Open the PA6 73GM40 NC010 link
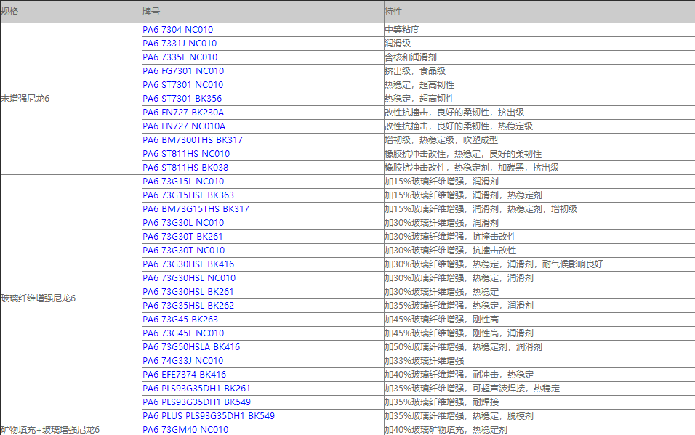This screenshot has width=695, height=435. (185, 429)
